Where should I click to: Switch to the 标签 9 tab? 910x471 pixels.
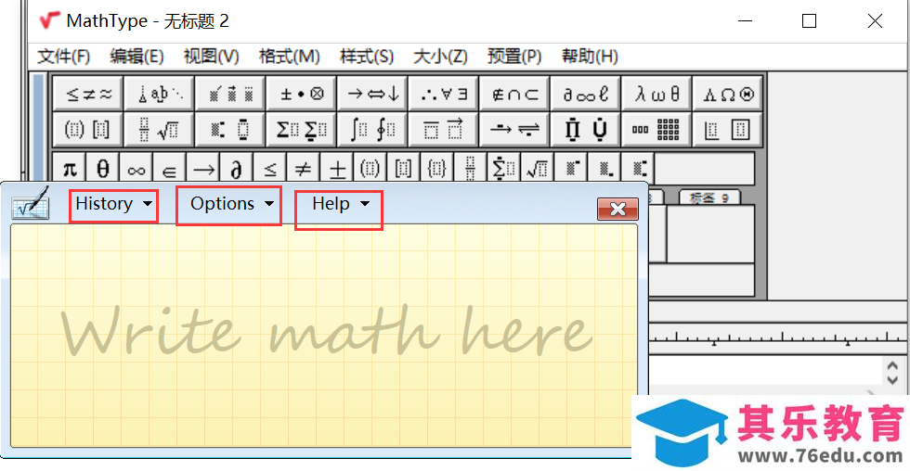tap(709, 197)
